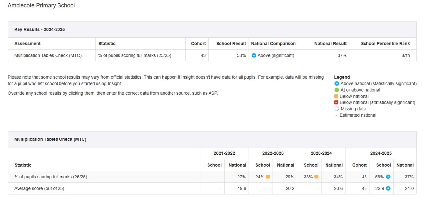Click the 'National Comparison' column header

[x=273, y=44]
